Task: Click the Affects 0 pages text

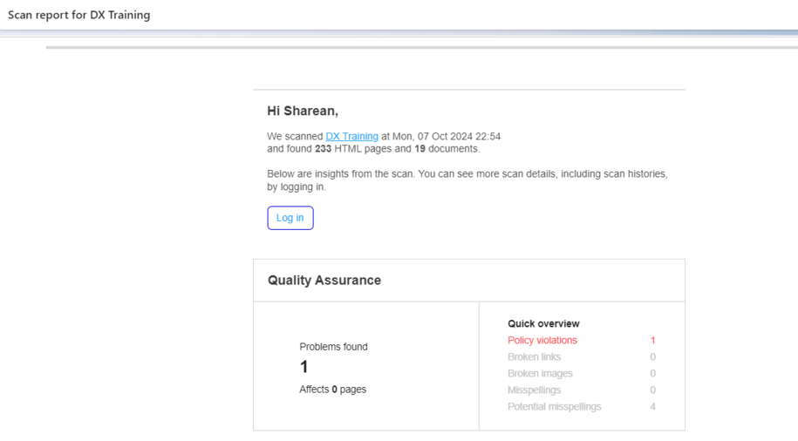Action: point(333,389)
